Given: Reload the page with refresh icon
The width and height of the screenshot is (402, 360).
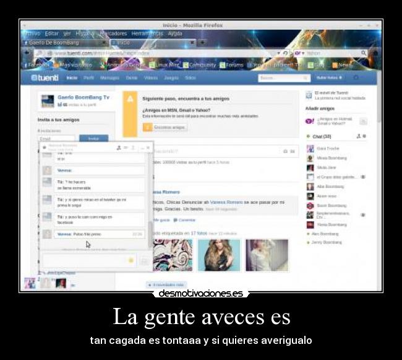Looking at the screenshot, I should (x=285, y=53).
